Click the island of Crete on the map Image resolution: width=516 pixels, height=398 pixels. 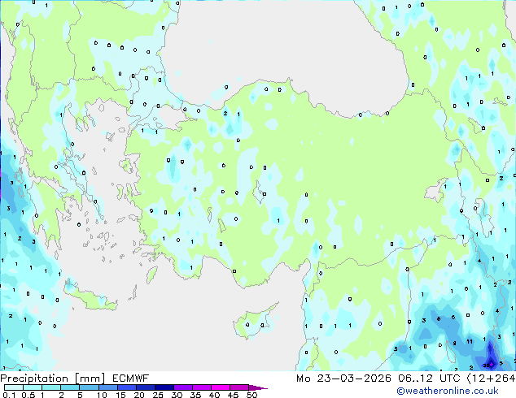(x=92, y=299)
